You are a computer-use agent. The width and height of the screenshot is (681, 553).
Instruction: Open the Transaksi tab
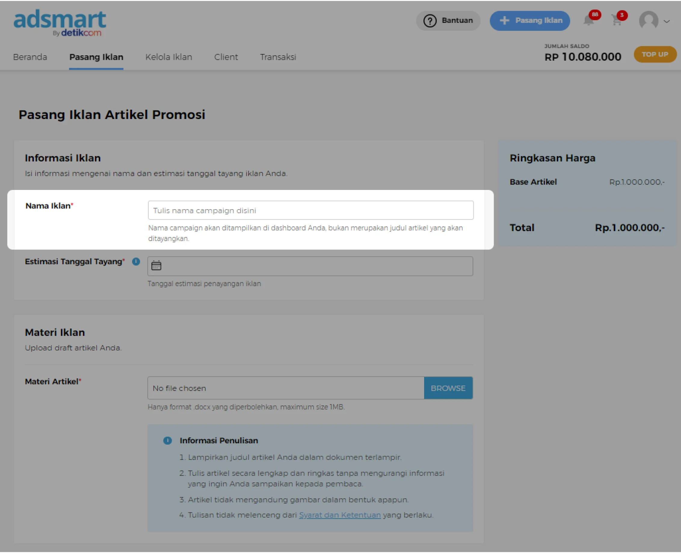point(278,57)
